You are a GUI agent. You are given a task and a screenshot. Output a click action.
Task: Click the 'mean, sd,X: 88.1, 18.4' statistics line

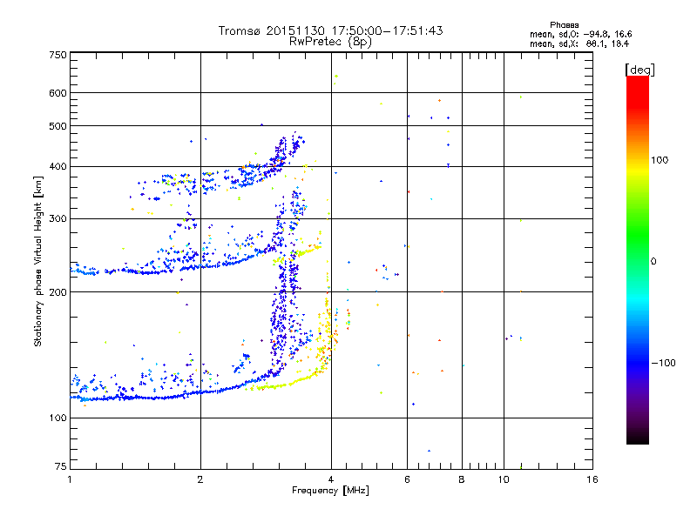(x=579, y=43)
